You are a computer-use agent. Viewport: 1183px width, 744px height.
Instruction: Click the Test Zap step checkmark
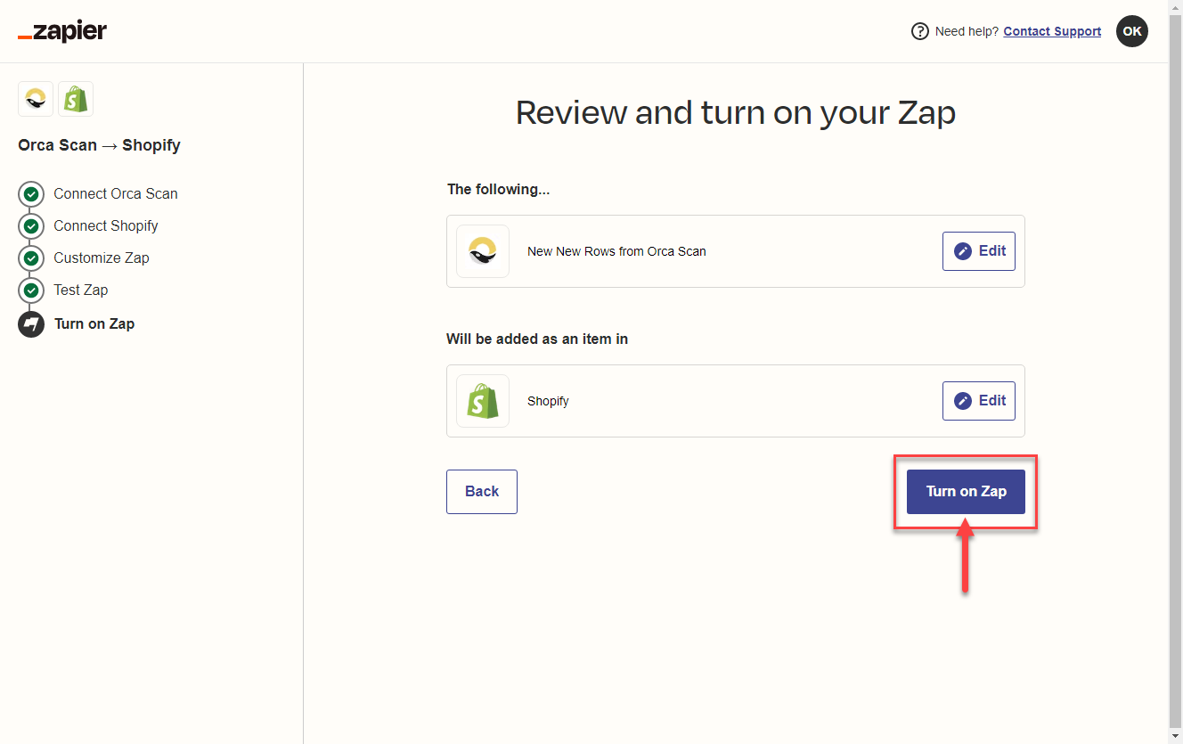pos(31,290)
